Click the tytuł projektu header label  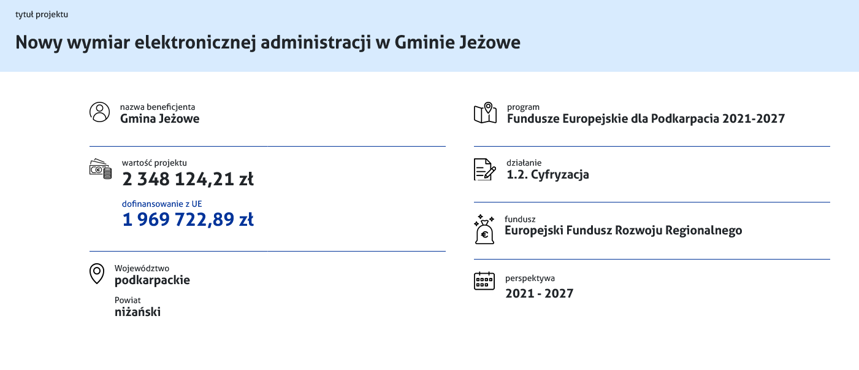pos(41,14)
